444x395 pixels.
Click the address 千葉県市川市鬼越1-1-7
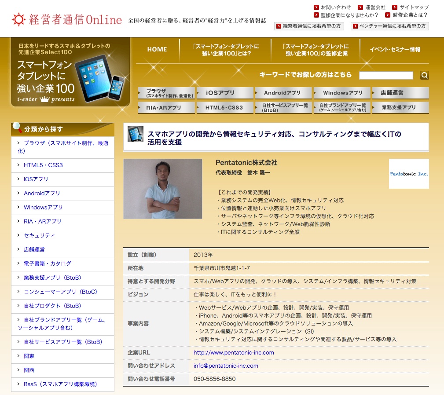tap(221, 268)
